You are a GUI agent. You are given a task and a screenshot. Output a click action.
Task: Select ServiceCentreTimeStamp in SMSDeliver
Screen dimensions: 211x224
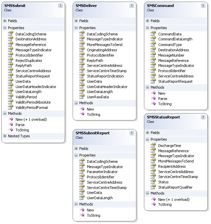[x=107, y=71]
